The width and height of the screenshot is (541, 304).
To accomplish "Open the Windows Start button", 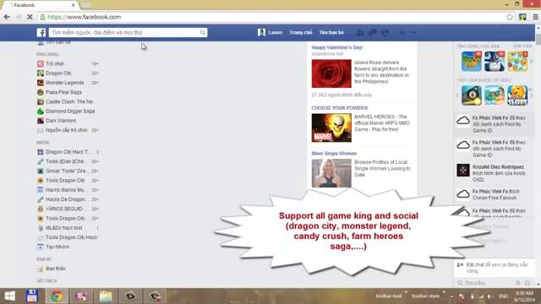I will [9, 296].
